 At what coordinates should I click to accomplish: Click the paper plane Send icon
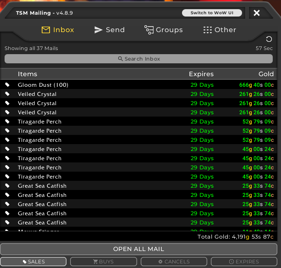click(98, 30)
